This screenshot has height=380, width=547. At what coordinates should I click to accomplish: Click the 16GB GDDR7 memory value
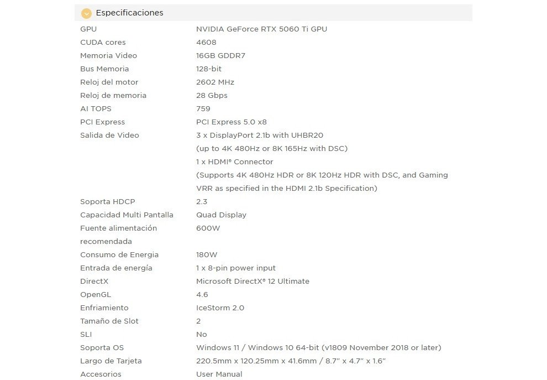[x=220, y=55]
